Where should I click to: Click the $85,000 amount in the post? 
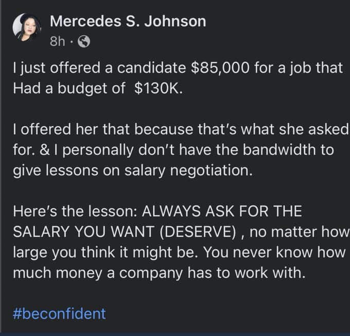point(220,68)
